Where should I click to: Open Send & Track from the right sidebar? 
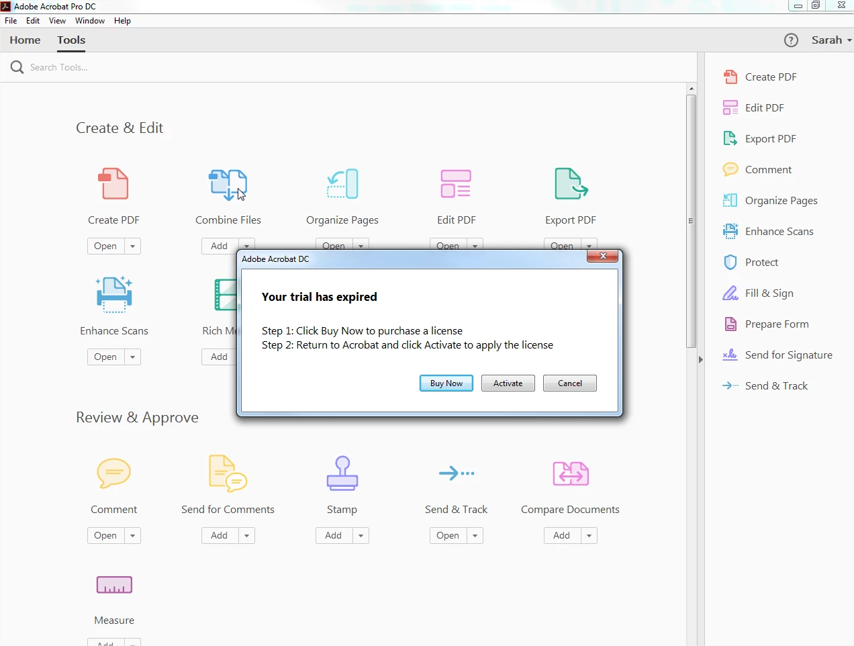coord(765,385)
